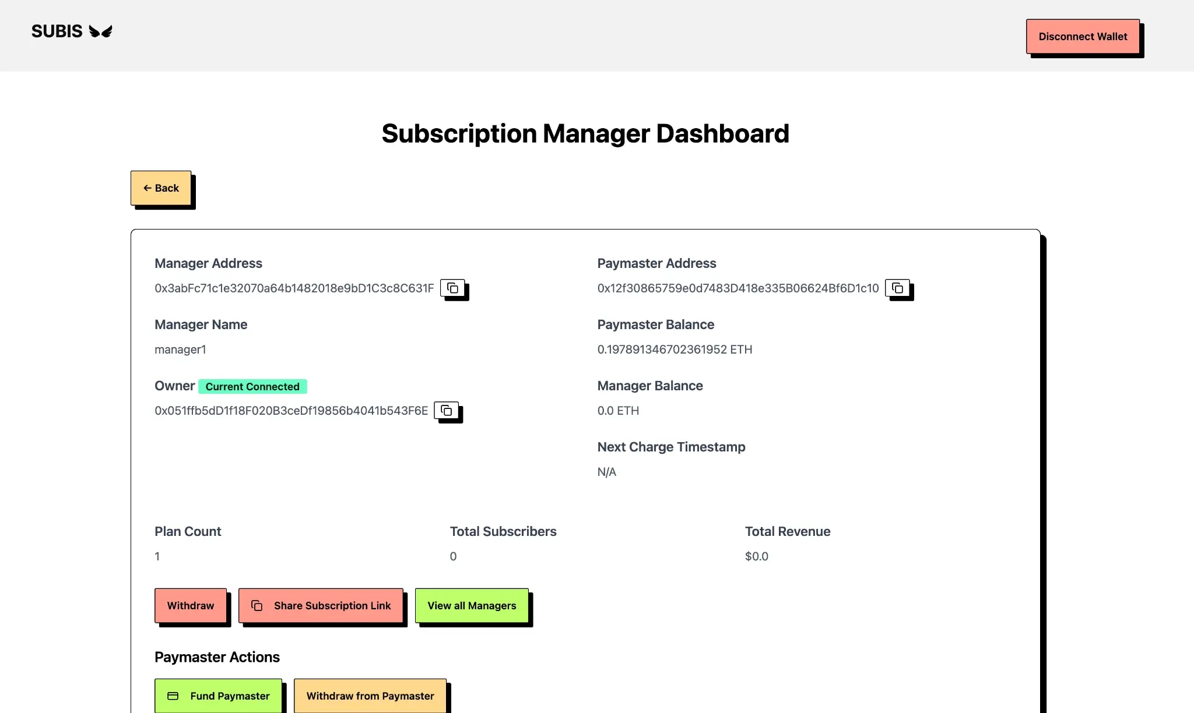
Task: Expand Total Revenue details panel
Action: pos(787,531)
